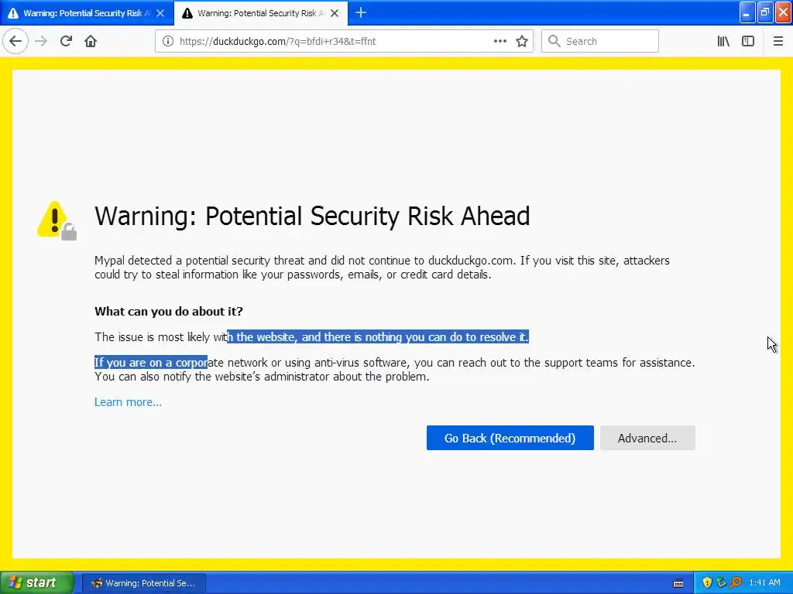Image resolution: width=793 pixels, height=594 pixels.
Task: Select the second warning tab
Action: (261, 13)
